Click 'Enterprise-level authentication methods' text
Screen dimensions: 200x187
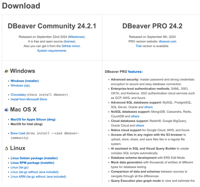pyautogui.click(x=140, y=89)
